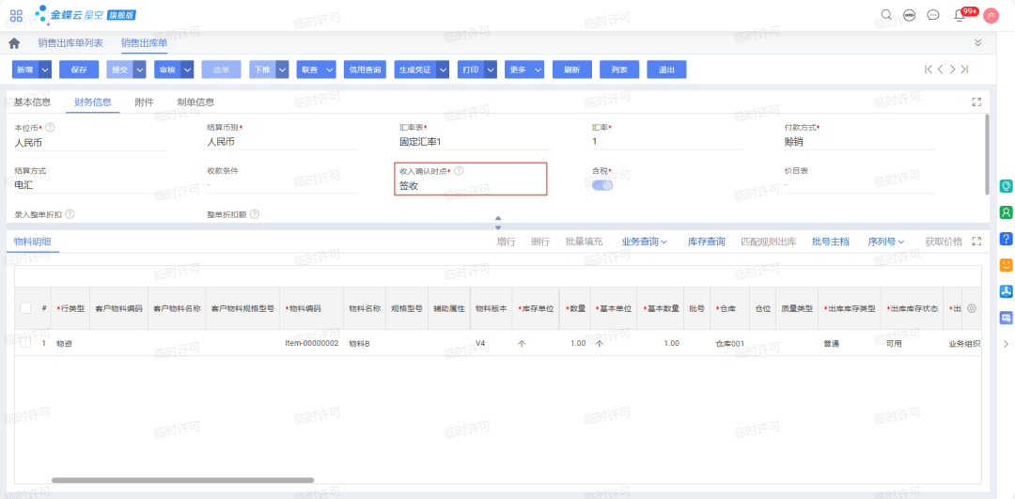Switch to 销售出库单 tab
This screenshot has height=499, width=1015.
click(x=144, y=42)
